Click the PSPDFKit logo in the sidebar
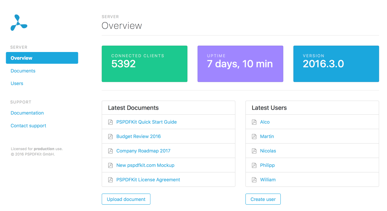 pos(19,23)
